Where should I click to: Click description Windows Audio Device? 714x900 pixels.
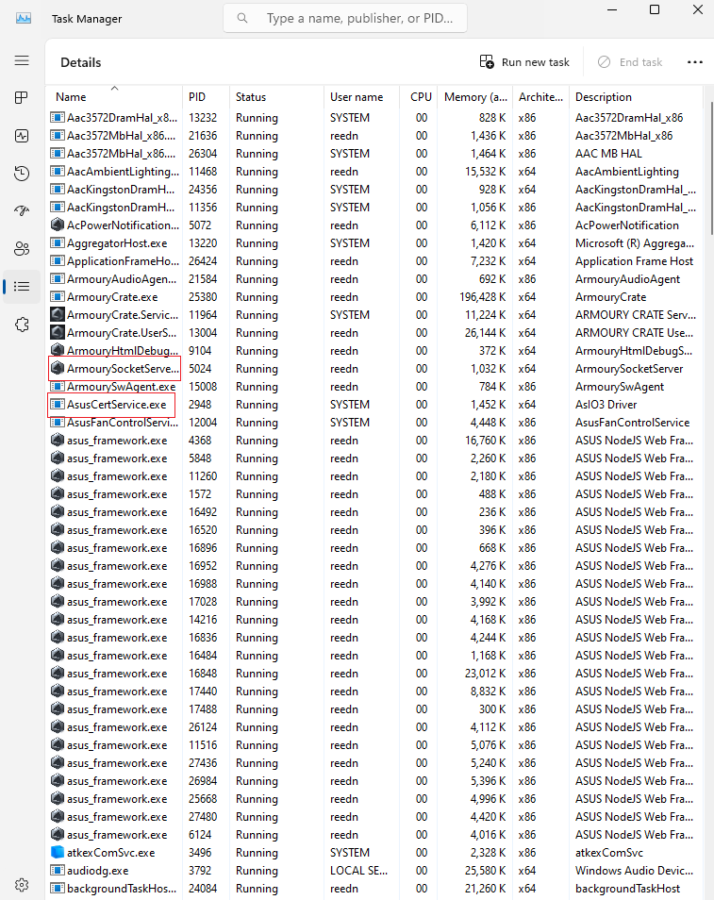(x=634, y=870)
